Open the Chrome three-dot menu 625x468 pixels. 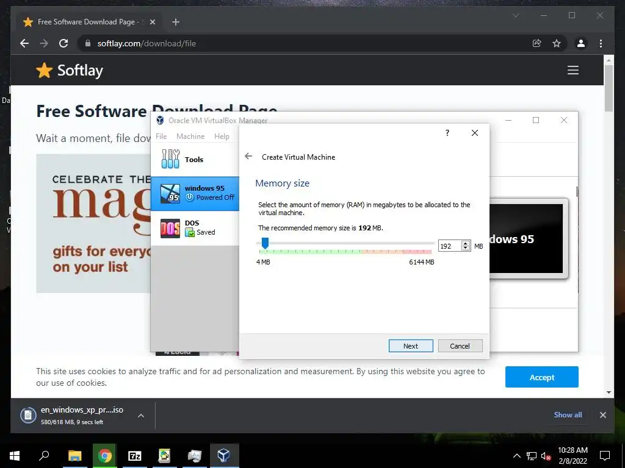pyautogui.click(x=601, y=43)
